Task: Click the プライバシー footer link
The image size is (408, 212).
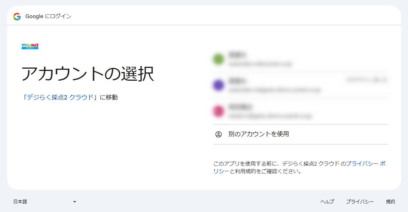Action: (x=360, y=202)
